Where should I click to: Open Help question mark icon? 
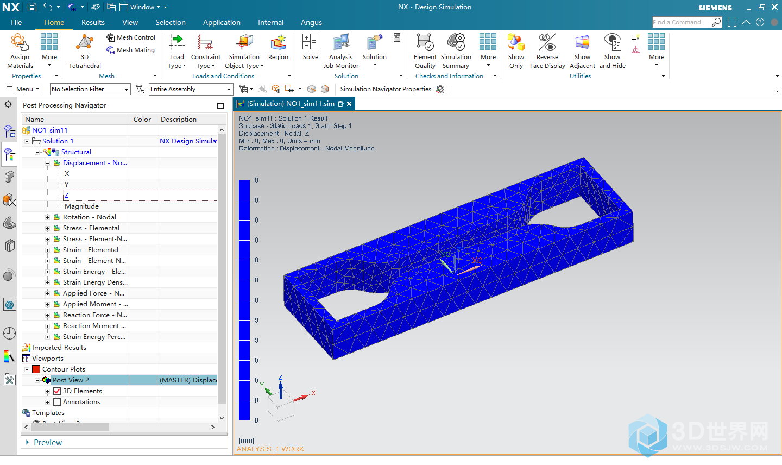point(760,22)
